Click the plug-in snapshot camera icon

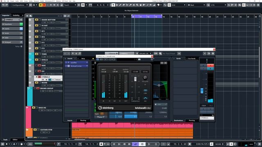click(139, 59)
